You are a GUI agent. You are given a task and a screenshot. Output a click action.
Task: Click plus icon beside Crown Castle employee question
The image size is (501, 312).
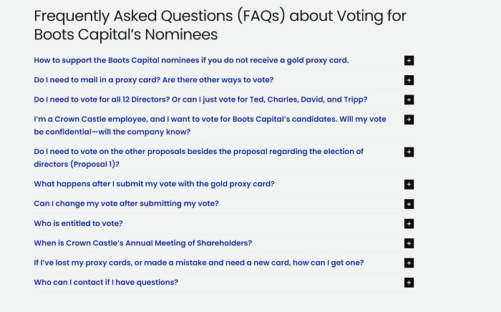click(409, 120)
